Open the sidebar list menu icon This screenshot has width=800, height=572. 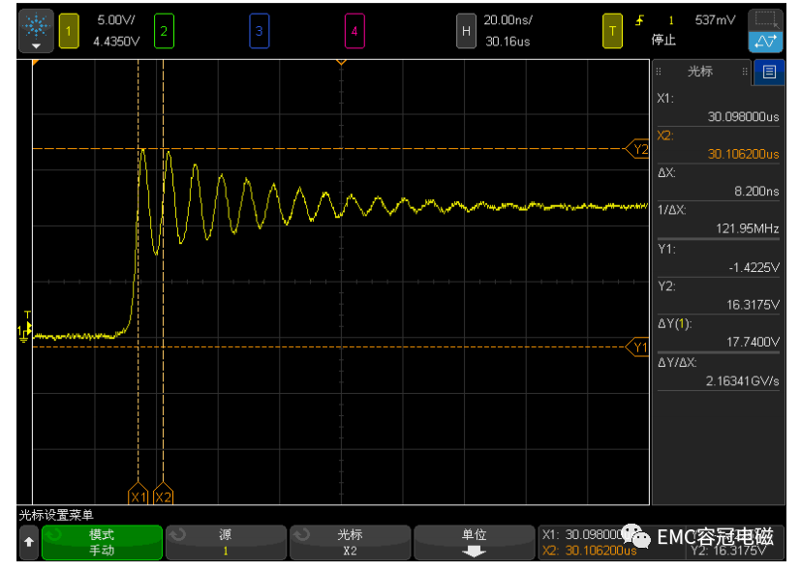point(769,72)
